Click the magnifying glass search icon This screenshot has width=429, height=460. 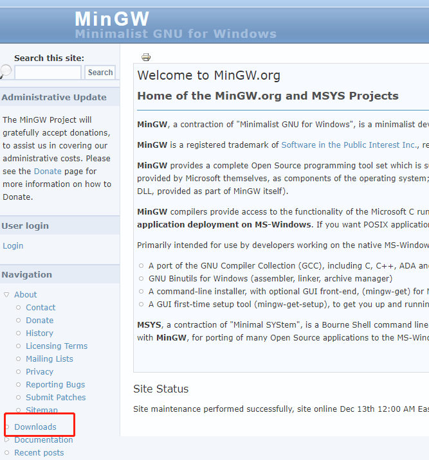(6, 71)
